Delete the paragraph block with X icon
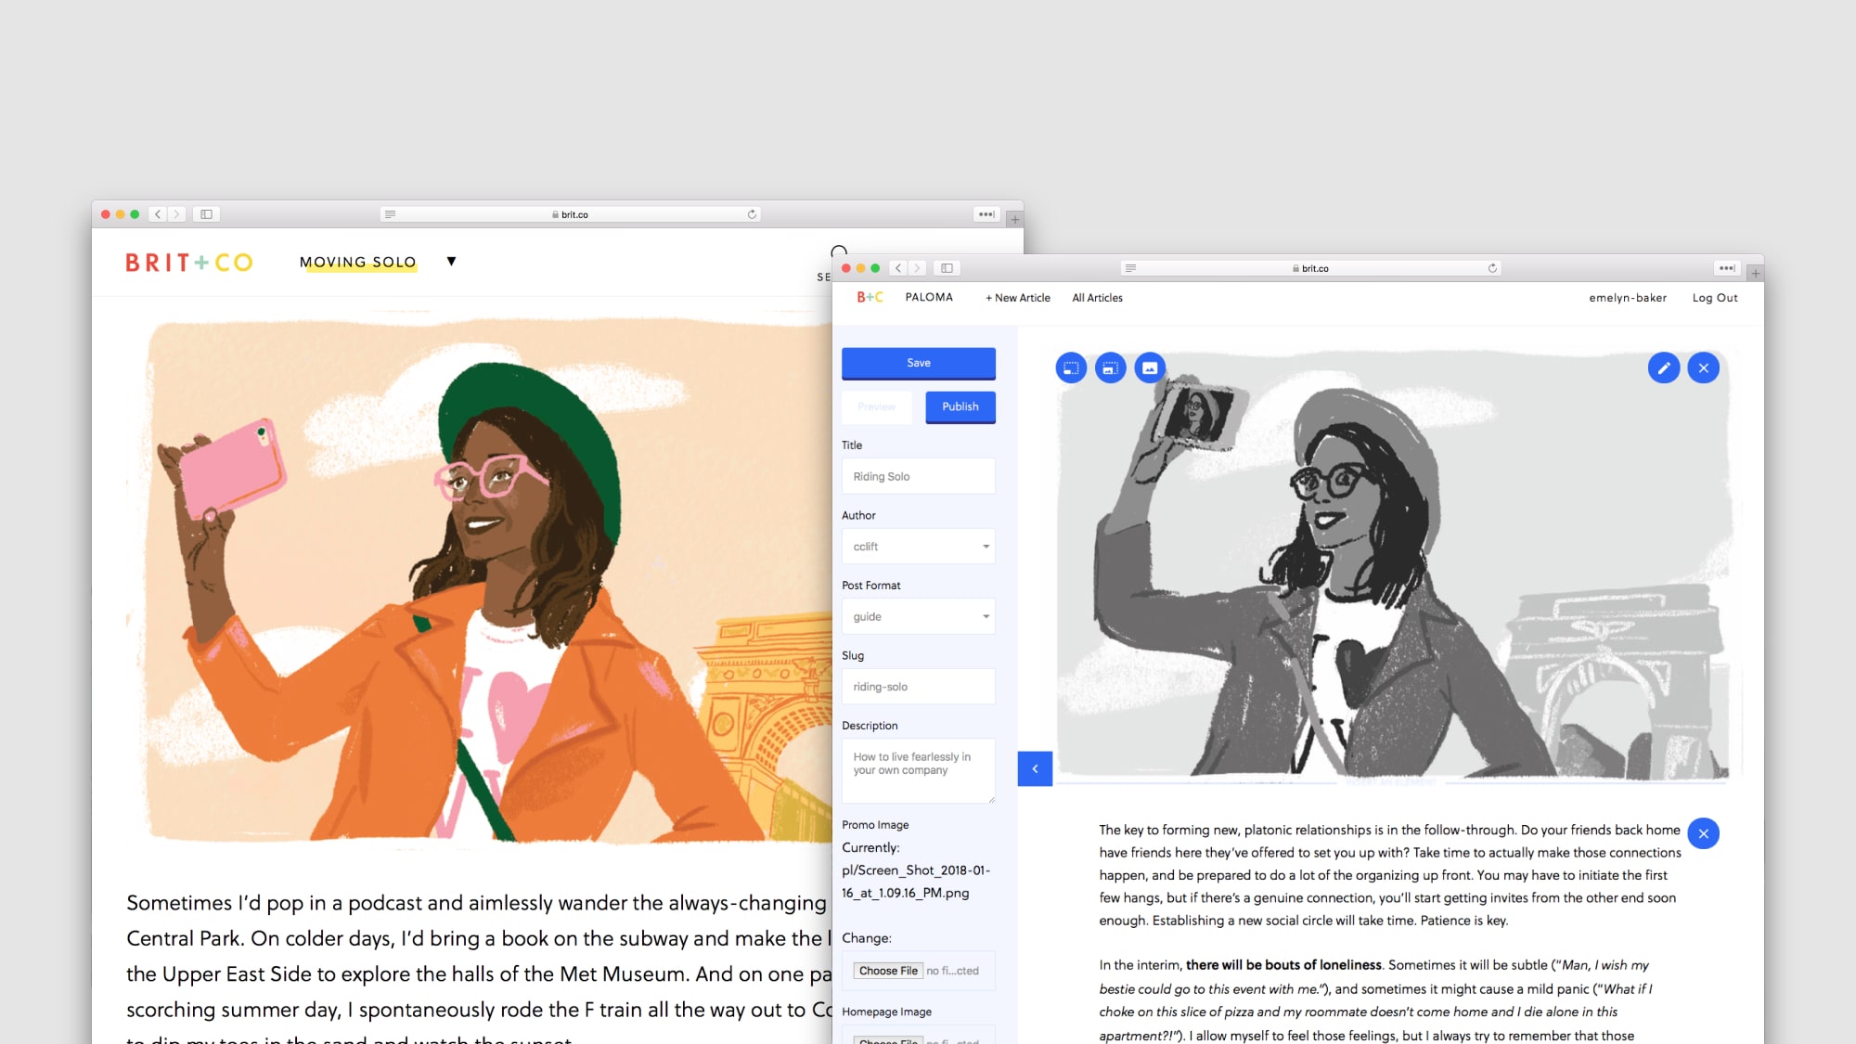Image resolution: width=1856 pixels, height=1044 pixels. [x=1704, y=833]
